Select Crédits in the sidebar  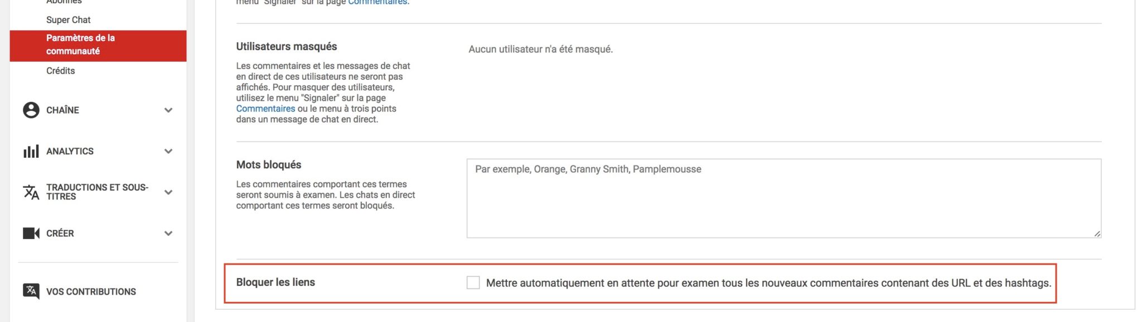60,71
